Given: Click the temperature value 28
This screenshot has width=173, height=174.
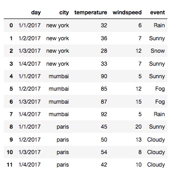Looking at the screenshot, I should click(x=104, y=51).
